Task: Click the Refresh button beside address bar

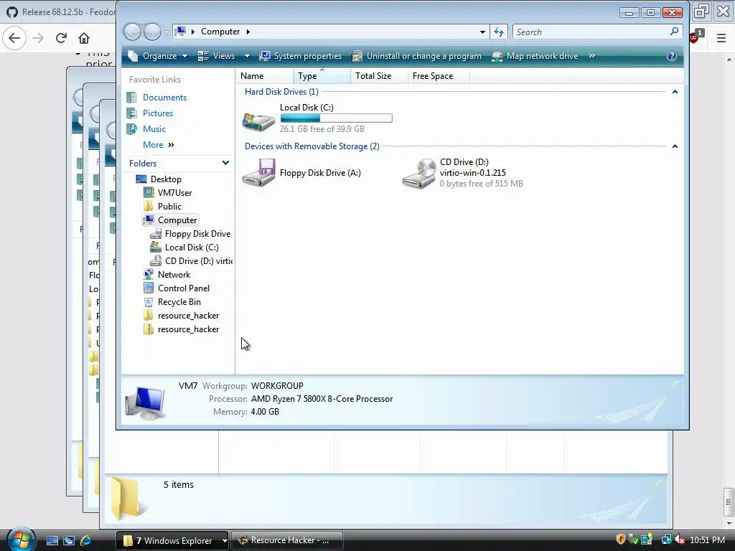Action: (x=499, y=32)
